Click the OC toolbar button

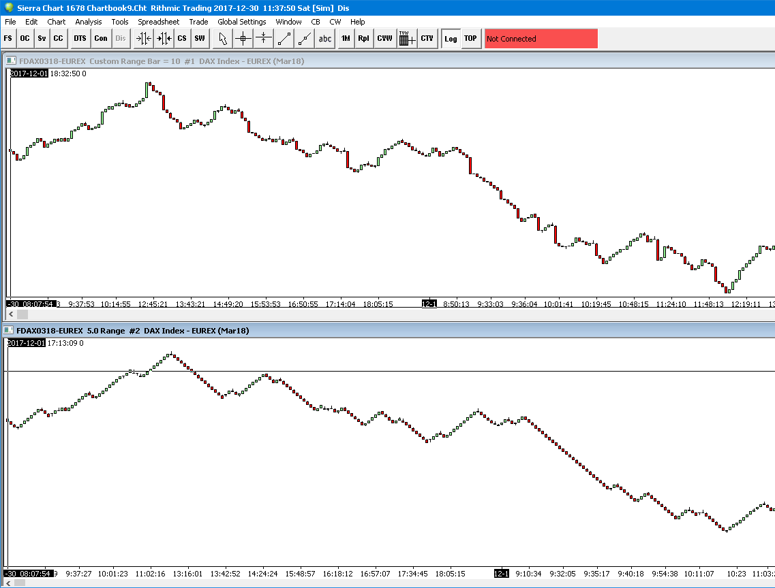(25, 39)
